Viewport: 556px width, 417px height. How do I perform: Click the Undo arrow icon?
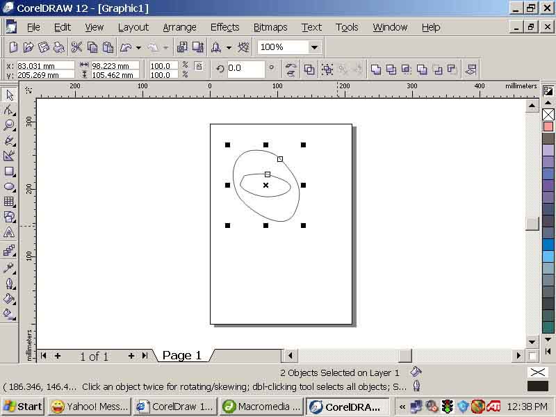[126, 47]
